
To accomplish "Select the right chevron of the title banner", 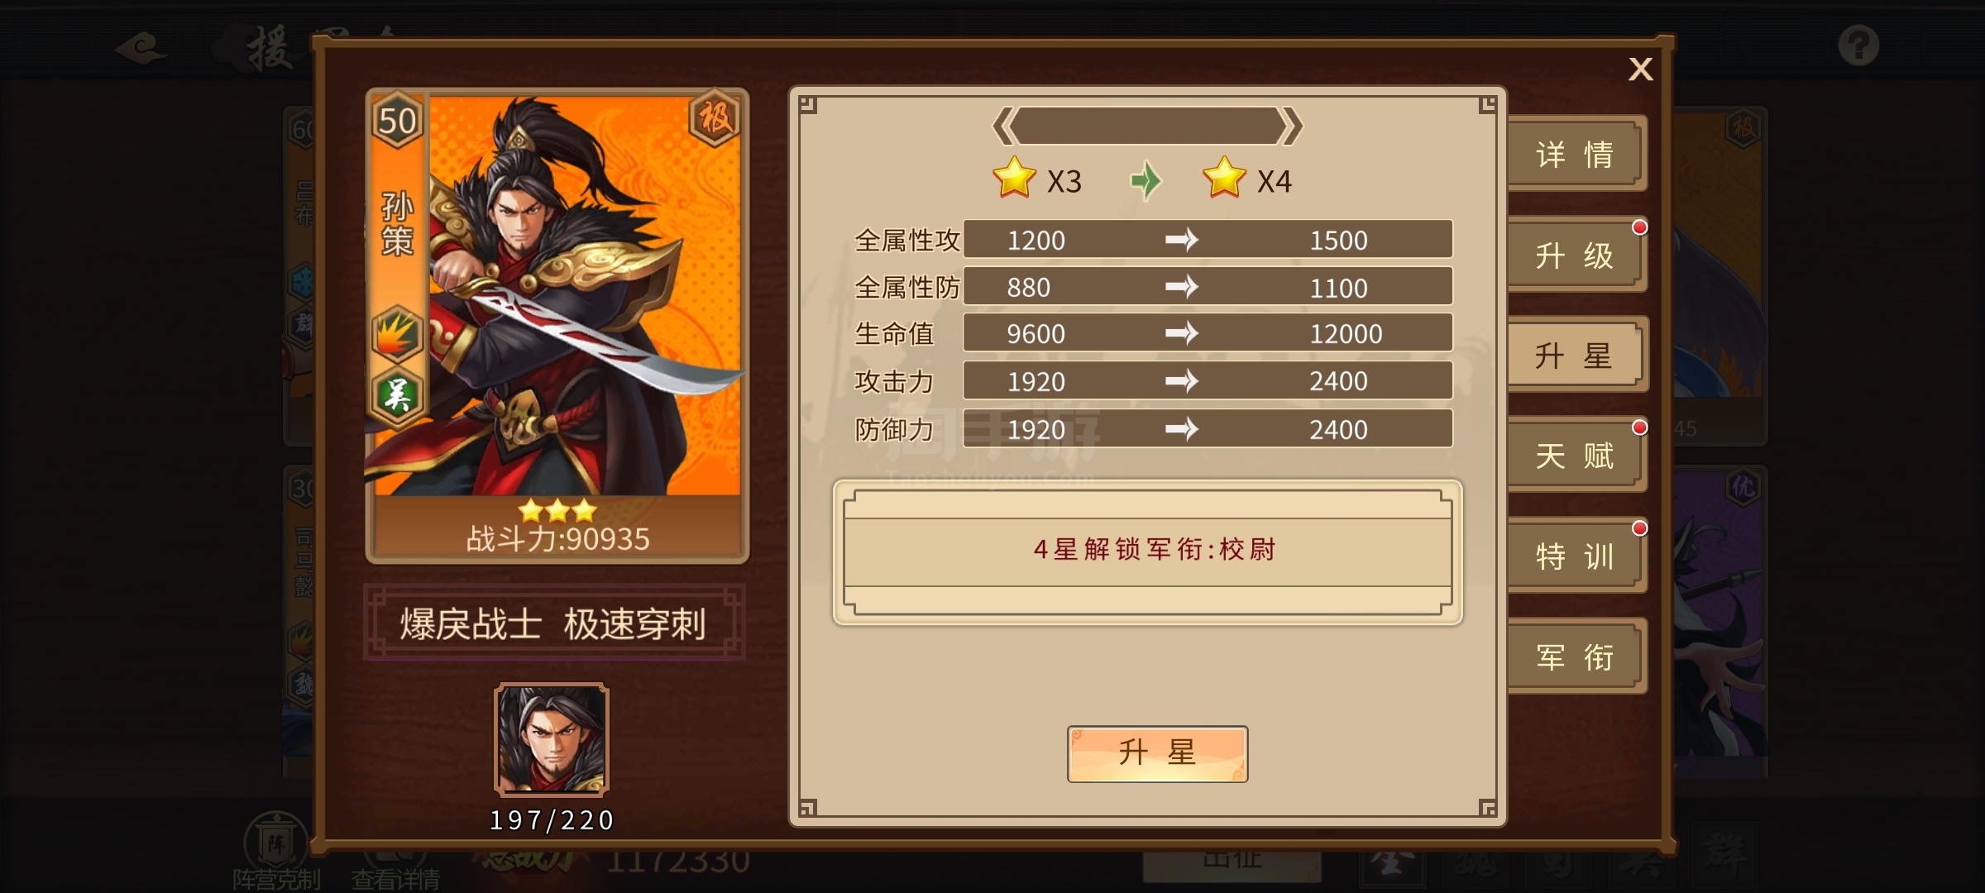I will pyautogui.click(x=1291, y=127).
